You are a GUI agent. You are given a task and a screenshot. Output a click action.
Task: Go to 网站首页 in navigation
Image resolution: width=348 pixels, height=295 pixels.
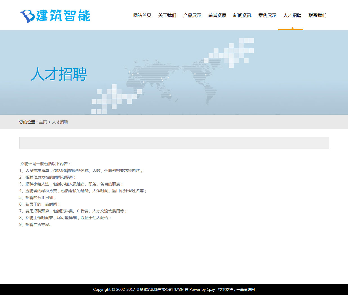[142, 15]
